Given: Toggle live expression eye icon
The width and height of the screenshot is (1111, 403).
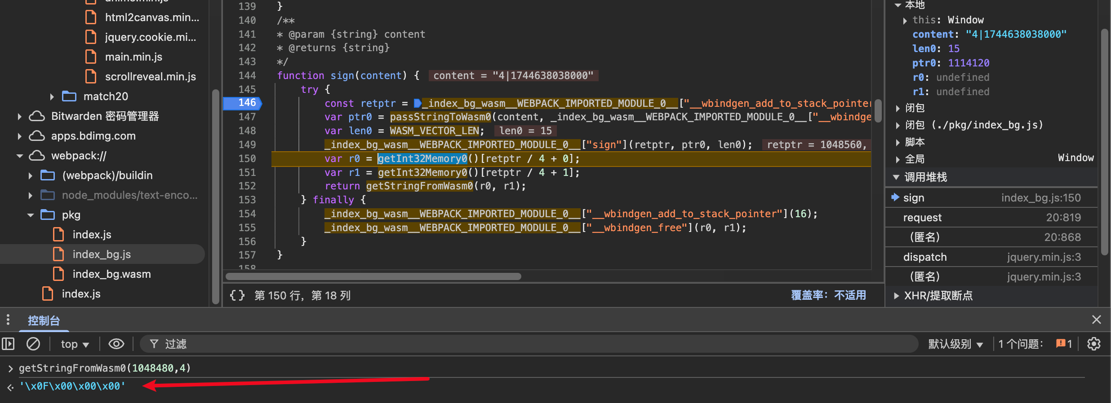Looking at the screenshot, I should click(x=116, y=344).
